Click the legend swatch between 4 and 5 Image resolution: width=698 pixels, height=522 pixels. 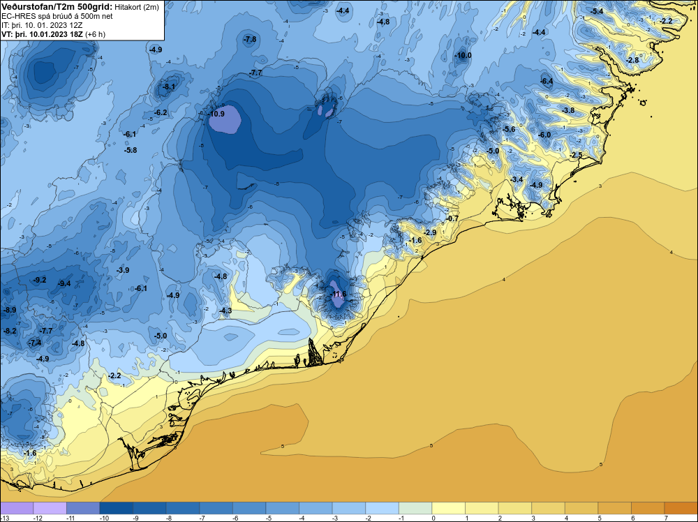click(581, 508)
